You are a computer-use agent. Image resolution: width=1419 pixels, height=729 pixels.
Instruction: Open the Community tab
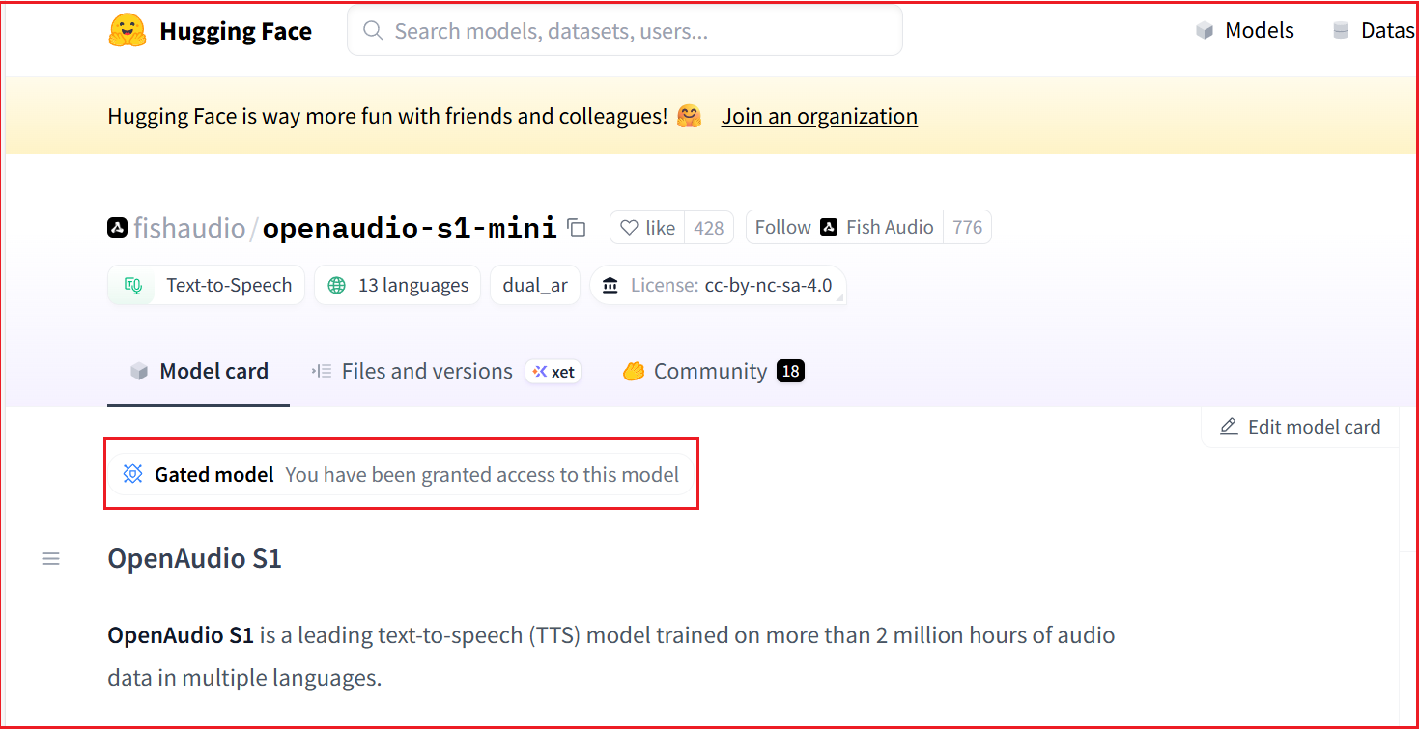point(710,372)
